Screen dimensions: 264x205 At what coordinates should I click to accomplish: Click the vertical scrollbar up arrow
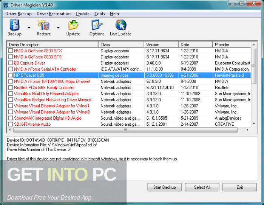coord(254,45)
